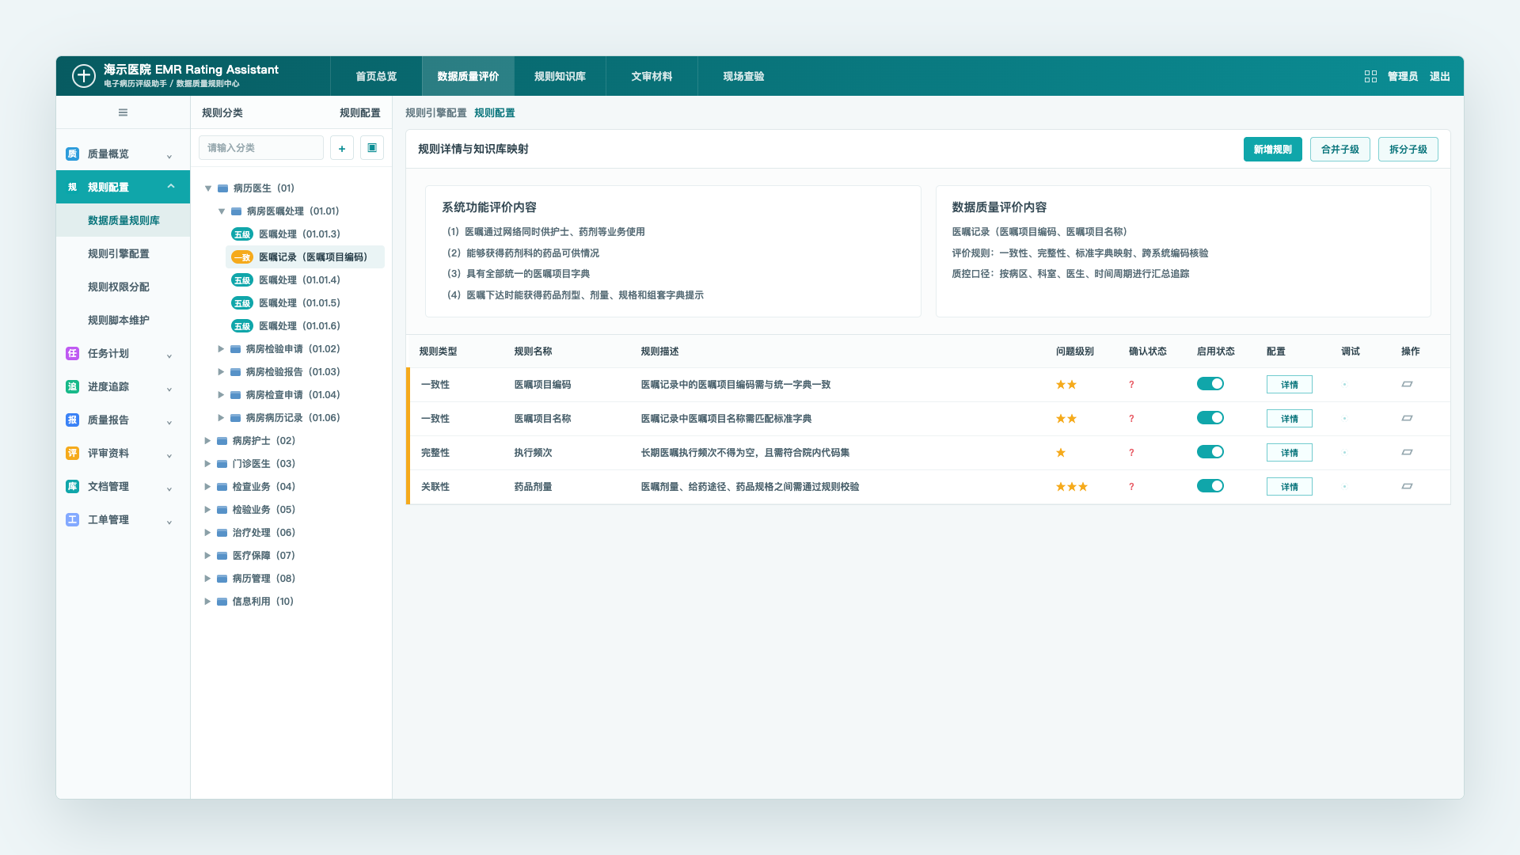Viewport: 1520px width, 855px height.
Task: Collapse the 病历医生 (01) tree node
Action: pos(208,188)
